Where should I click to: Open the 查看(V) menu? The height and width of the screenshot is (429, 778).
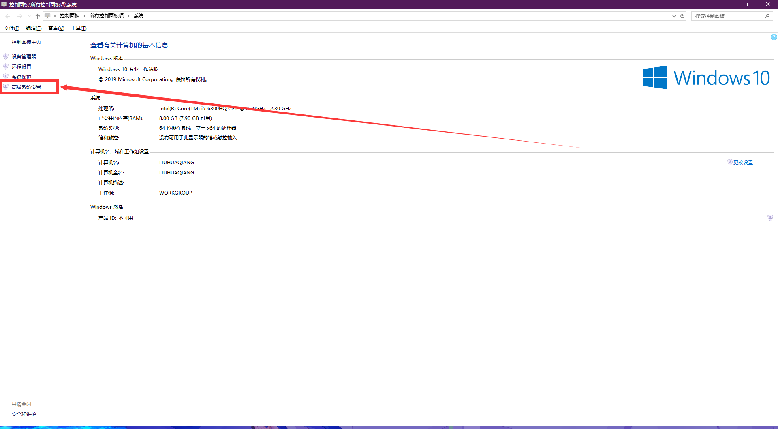[56, 28]
